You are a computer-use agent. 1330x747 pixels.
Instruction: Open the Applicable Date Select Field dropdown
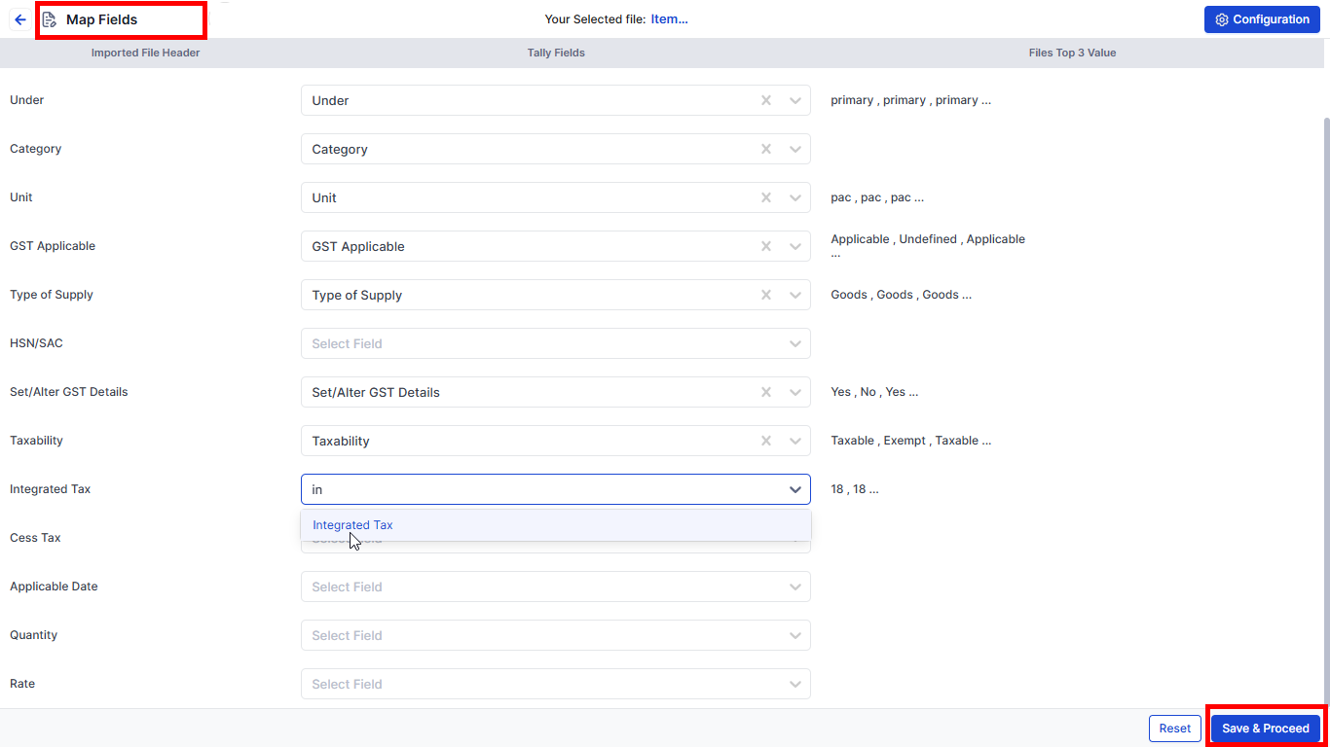click(556, 587)
